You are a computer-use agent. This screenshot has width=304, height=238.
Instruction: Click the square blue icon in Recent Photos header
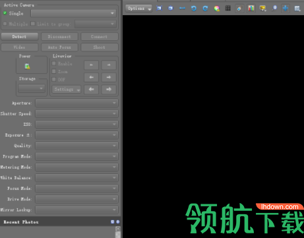(113, 222)
